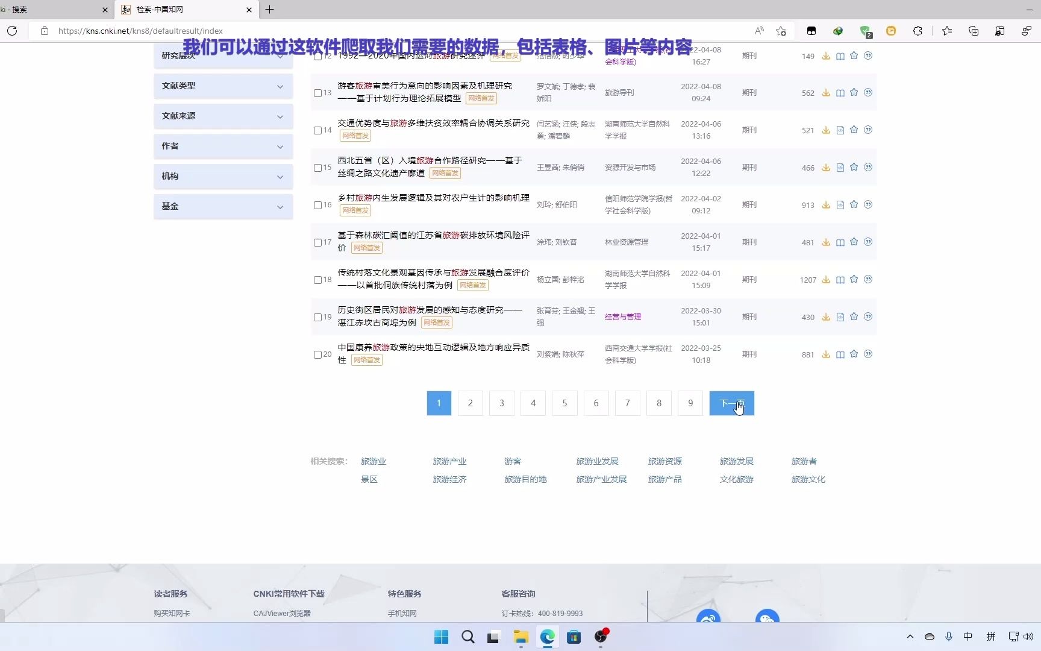Open HTML reading for article 14
Image resolution: width=1041 pixels, height=651 pixels.
pyautogui.click(x=840, y=130)
